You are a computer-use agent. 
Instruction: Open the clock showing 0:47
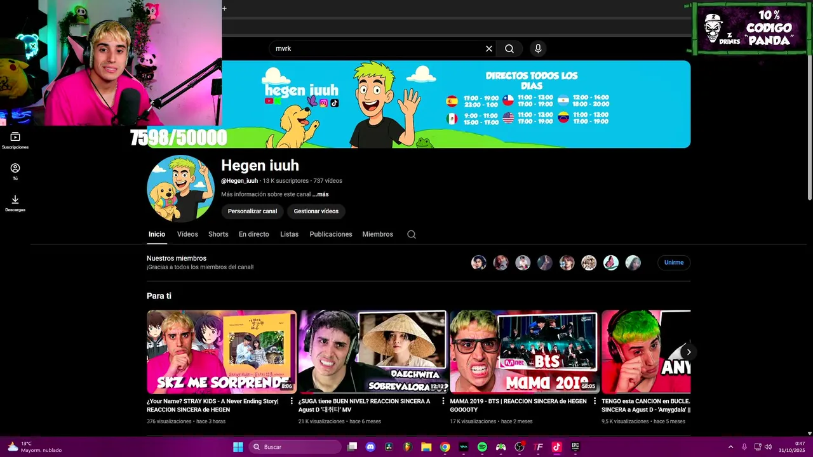(x=791, y=447)
